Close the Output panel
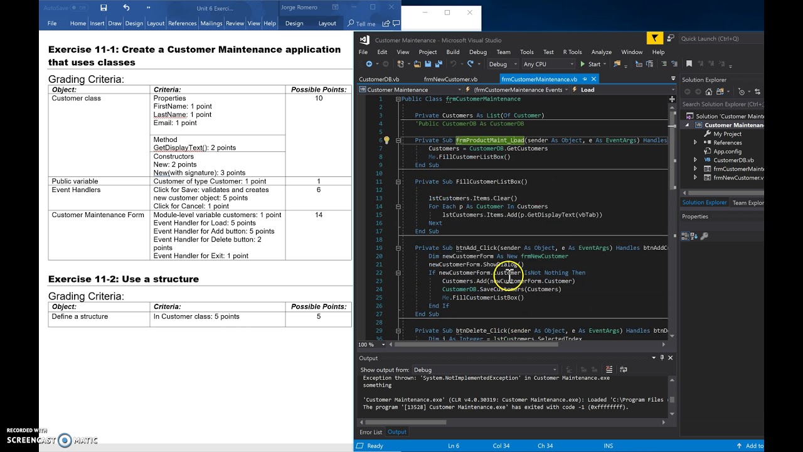Image resolution: width=803 pixels, height=452 pixels. point(670,358)
